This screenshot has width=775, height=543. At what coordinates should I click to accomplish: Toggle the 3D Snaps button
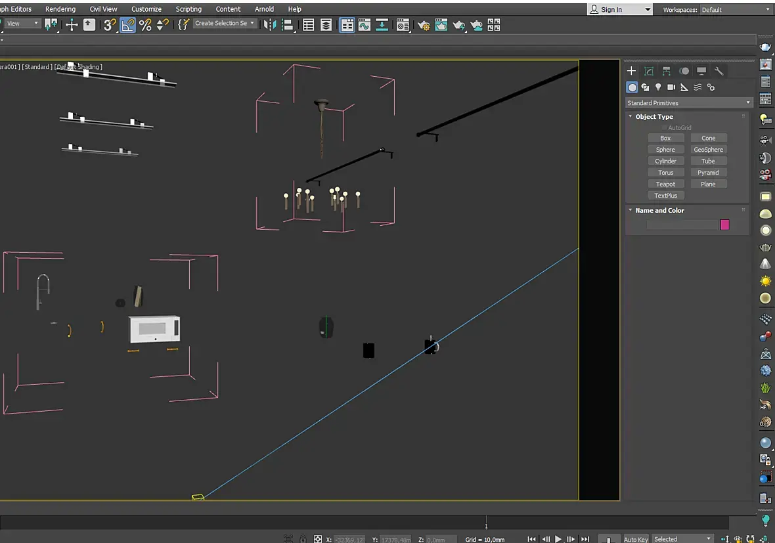pos(109,25)
